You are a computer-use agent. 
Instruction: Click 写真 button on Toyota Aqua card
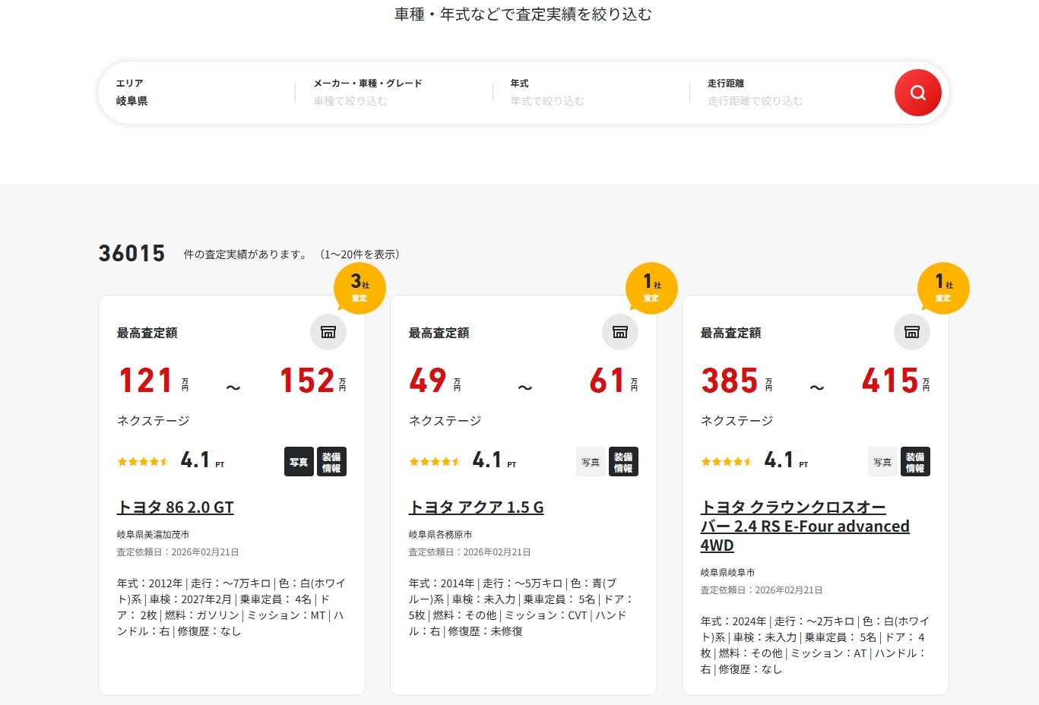[591, 462]
